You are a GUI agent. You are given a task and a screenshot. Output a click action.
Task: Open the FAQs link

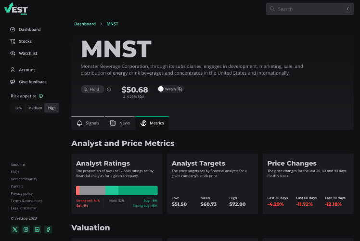pyautogui.click(x=15, y=172)
